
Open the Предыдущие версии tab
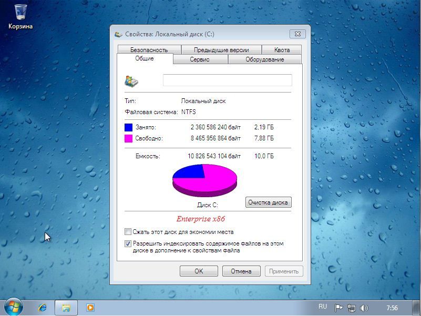pyautogui.click(x=221, y=50)
